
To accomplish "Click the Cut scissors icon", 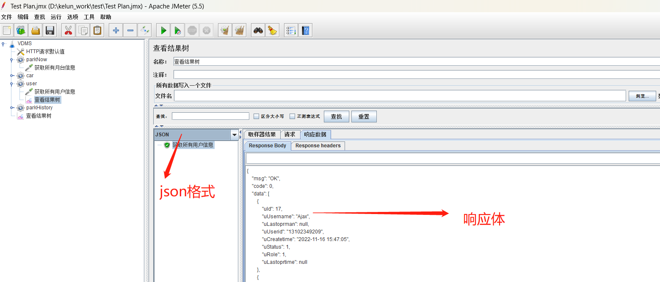I will click(69, 30).
